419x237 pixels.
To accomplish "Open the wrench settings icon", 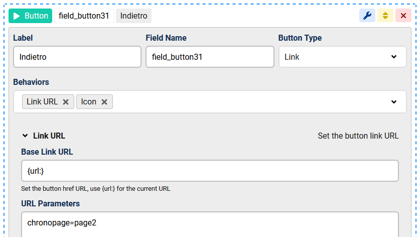I will [x=367, y=16].
